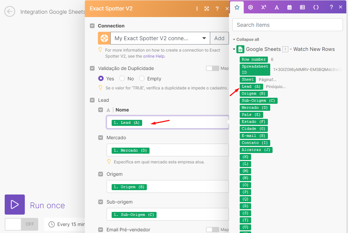This screenshot has height=233, width=348.
Task: Click the text type icon beside Nome
Action: click(108, 110)
